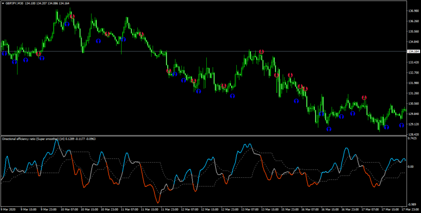Viewport: 421px width, 213px height.
Task: Click the indicator scale minimum -0.989
Action: [412, 204]
